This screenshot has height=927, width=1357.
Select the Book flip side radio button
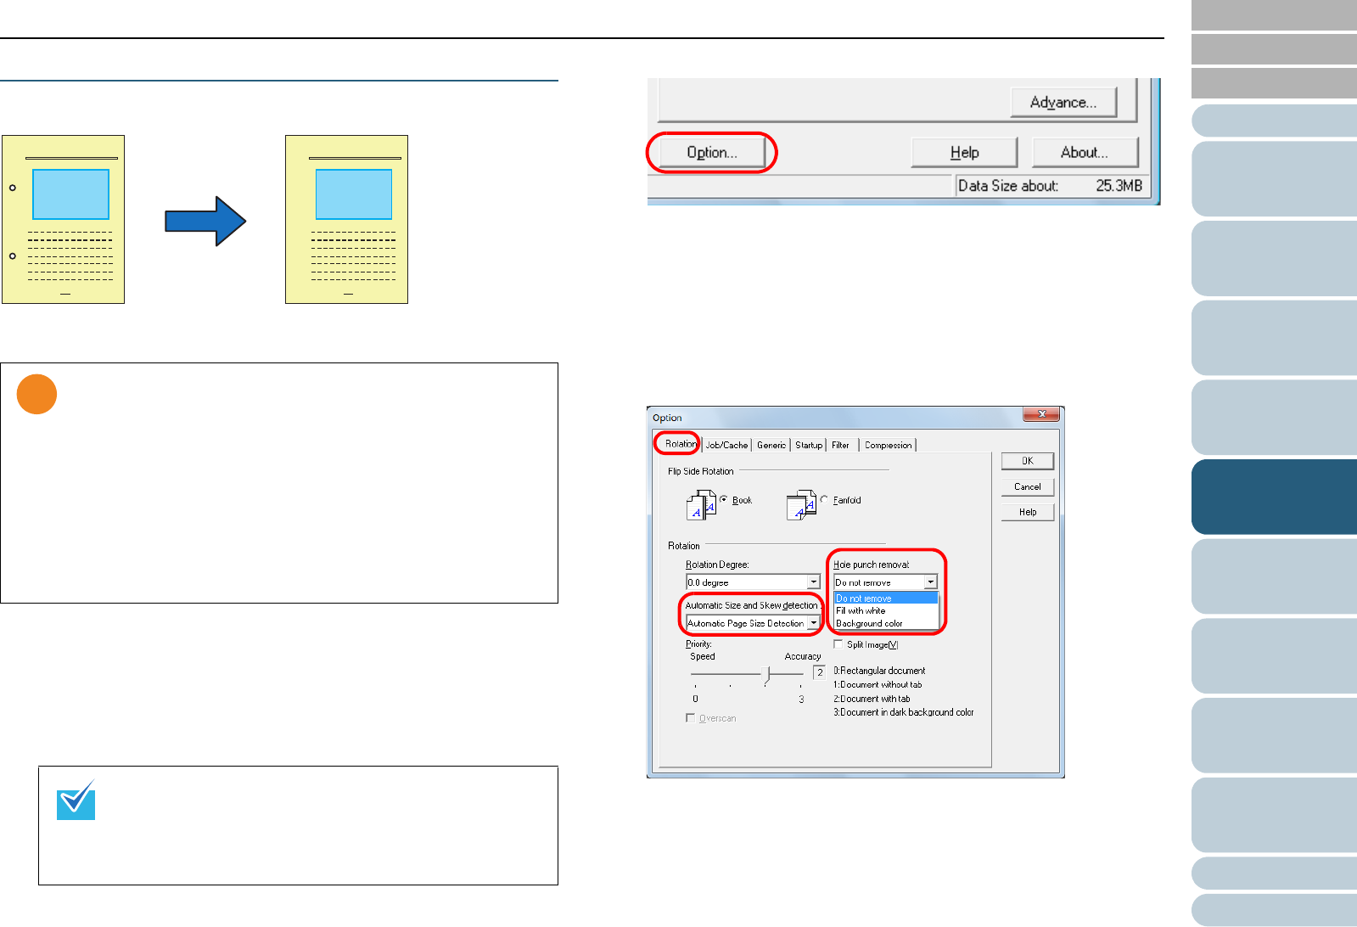point(723,500)
